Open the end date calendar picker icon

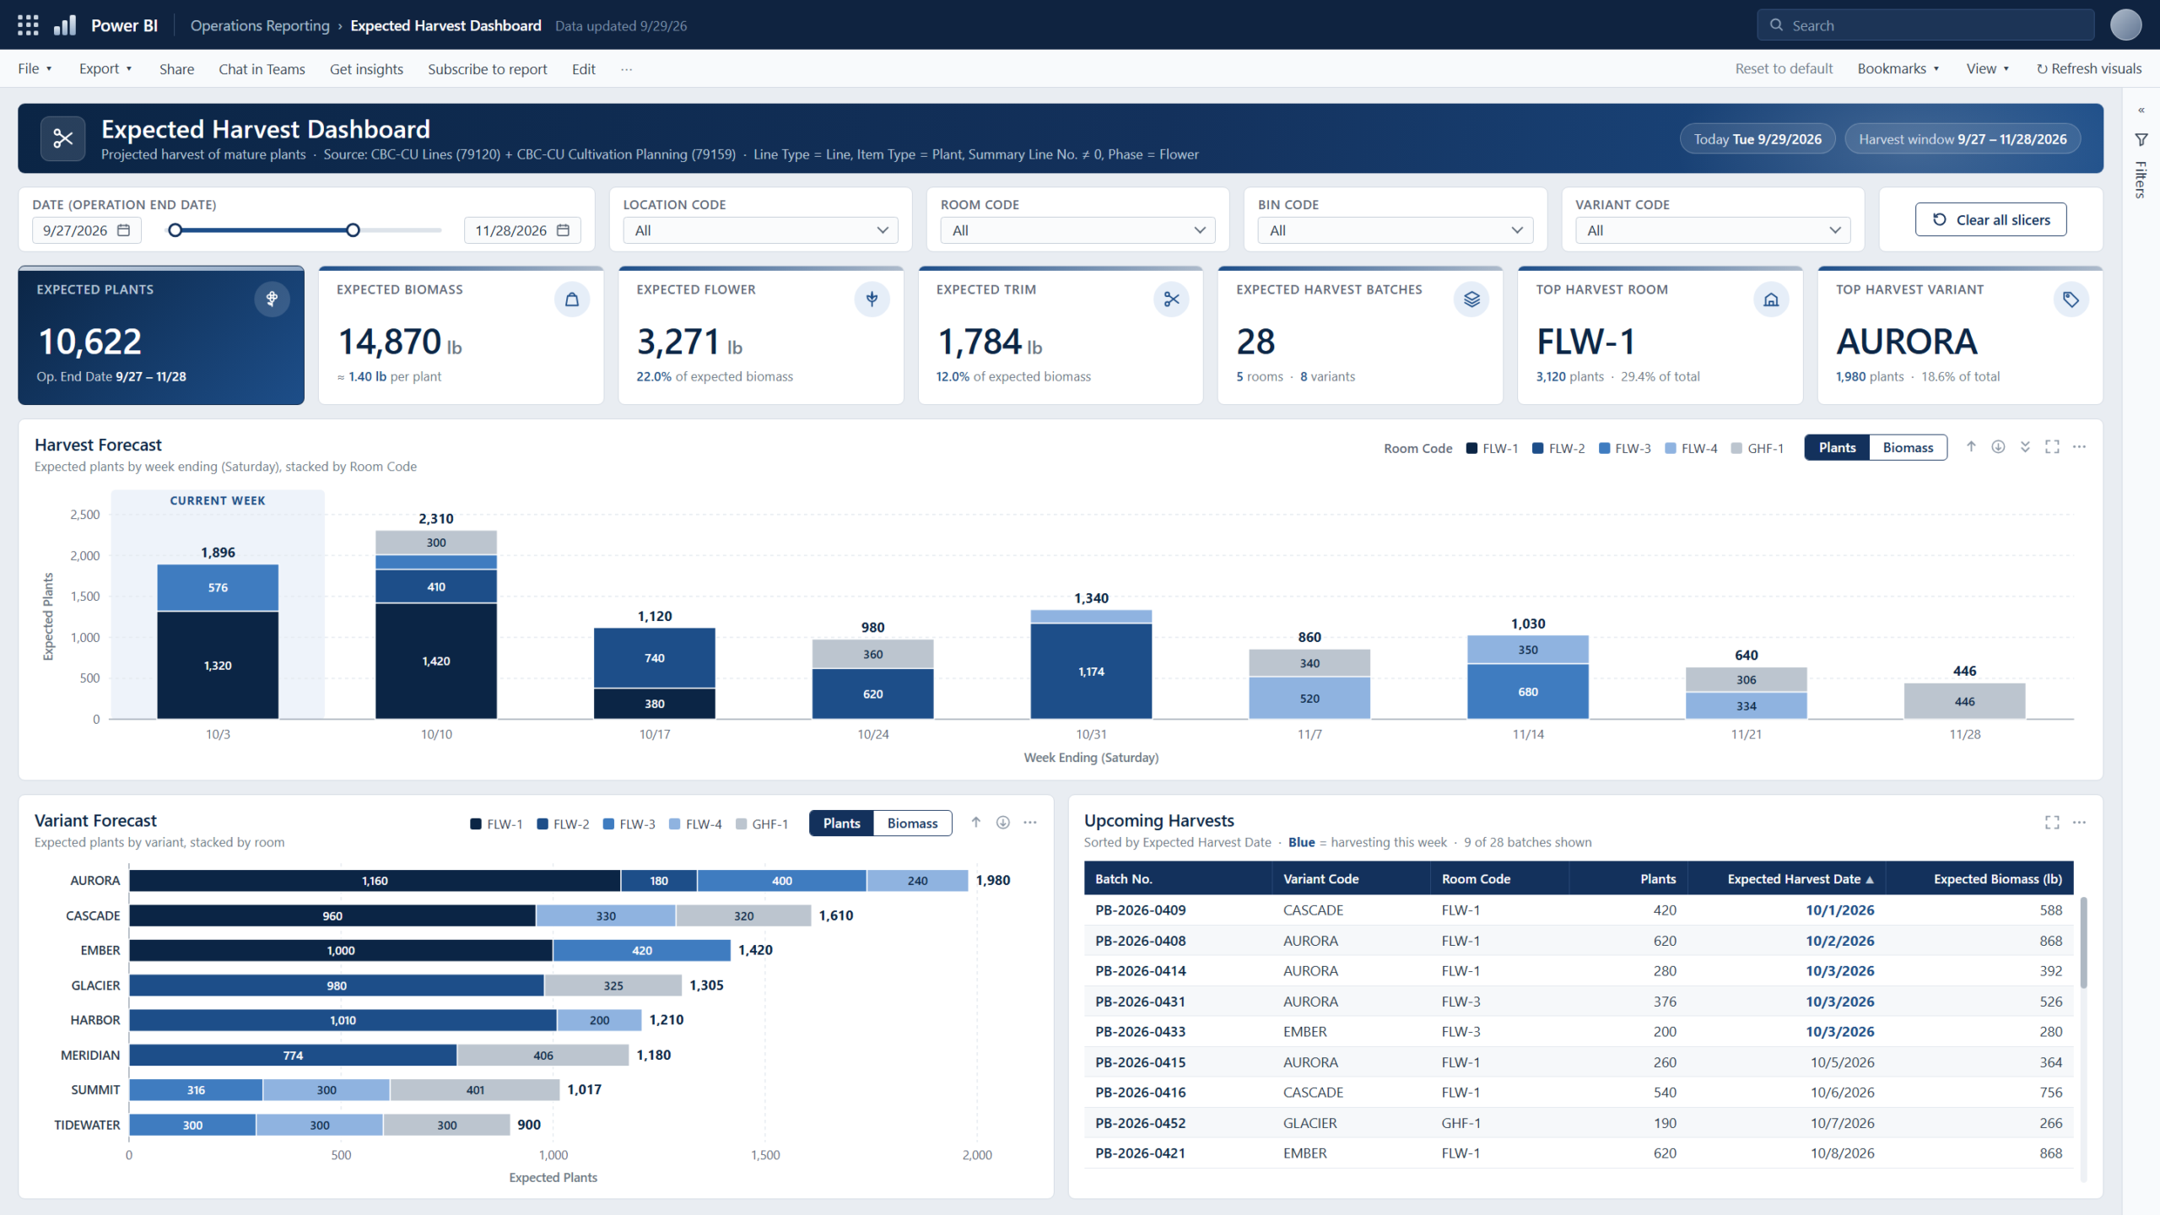pyautogui.click(x=564, y=230)
